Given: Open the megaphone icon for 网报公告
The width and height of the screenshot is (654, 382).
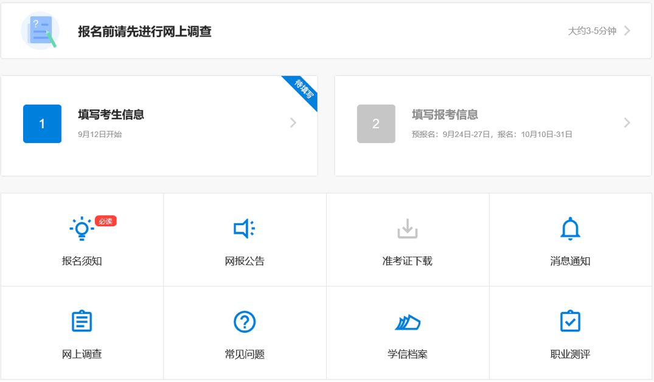Looking at the screenshot, I should click(245, 229).
